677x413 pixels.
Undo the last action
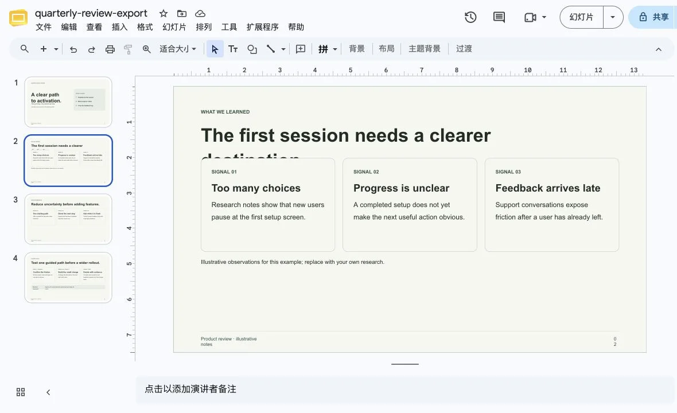(73, 49)
